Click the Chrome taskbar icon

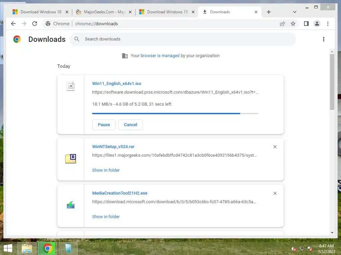47,248
